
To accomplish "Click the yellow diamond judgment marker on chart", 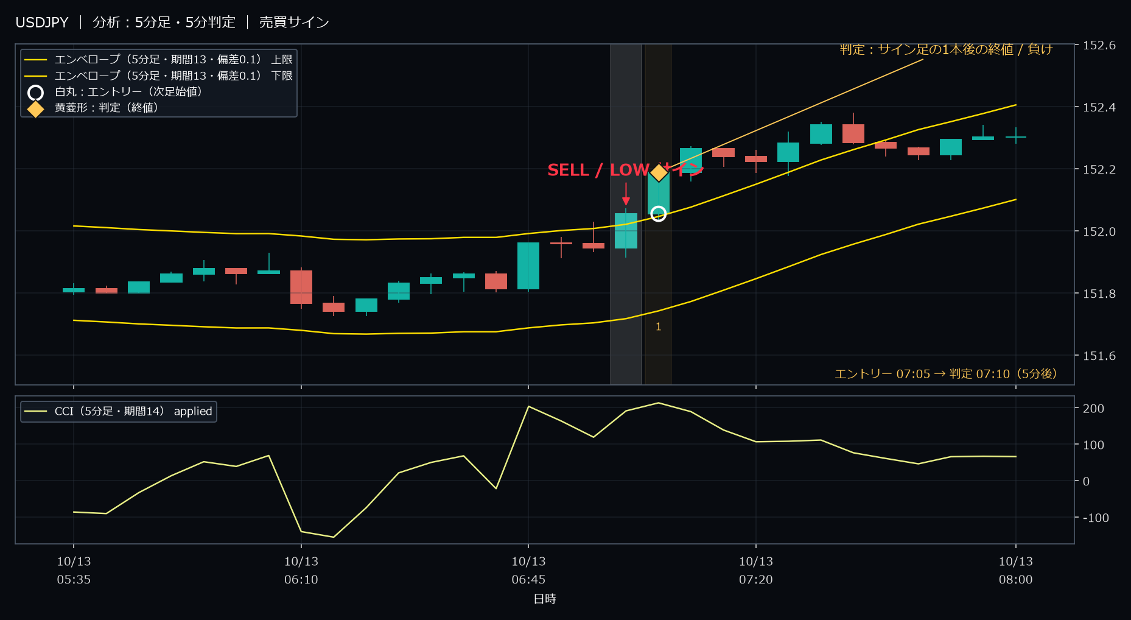I will (659, 173).
